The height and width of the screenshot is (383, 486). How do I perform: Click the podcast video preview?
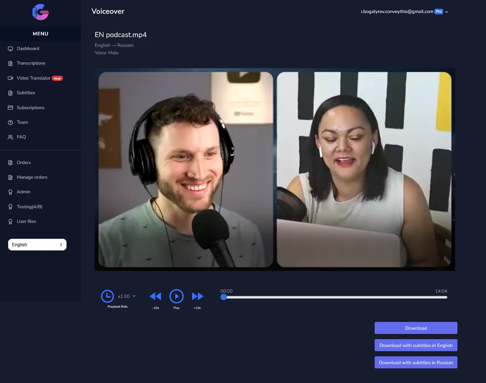(x=275, y=170)
